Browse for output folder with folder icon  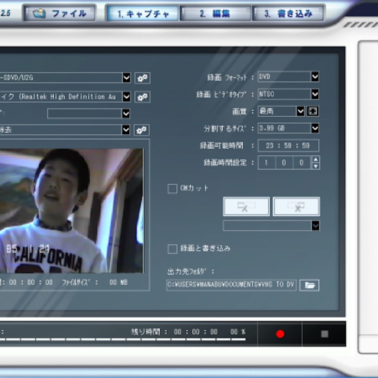pyautogui.click(x=309, y=285)
